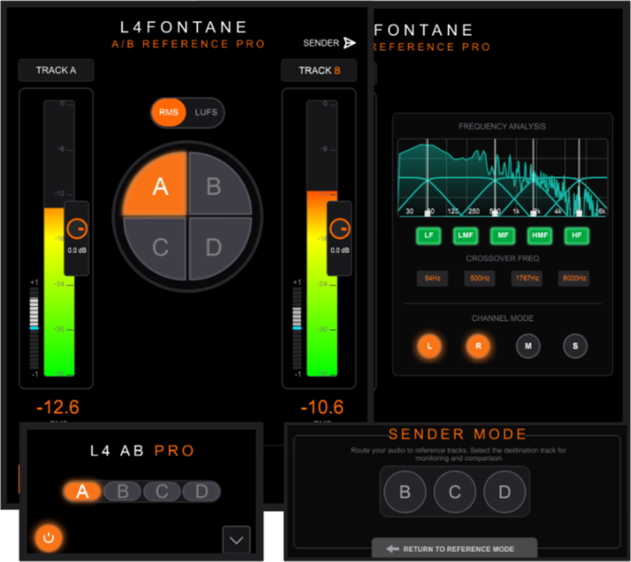The height and width of the screenshot is (562, 631).
Task: Choose destination track D in Sender Mode
Action: [505, 493]
